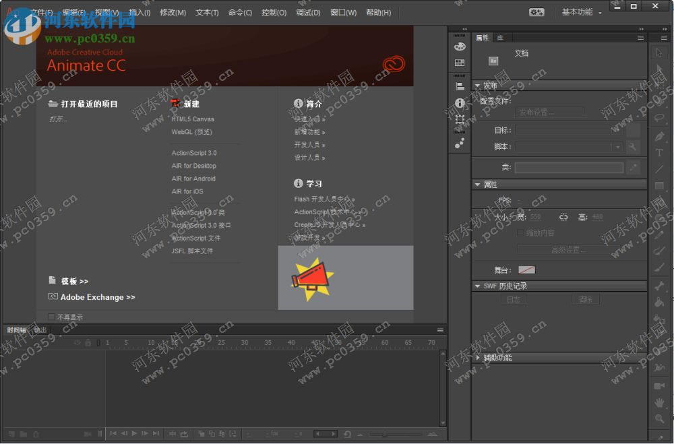The image size is (674, 444).
Task: Select the Selection tool in the toolbar
Action: click(659, 52)
